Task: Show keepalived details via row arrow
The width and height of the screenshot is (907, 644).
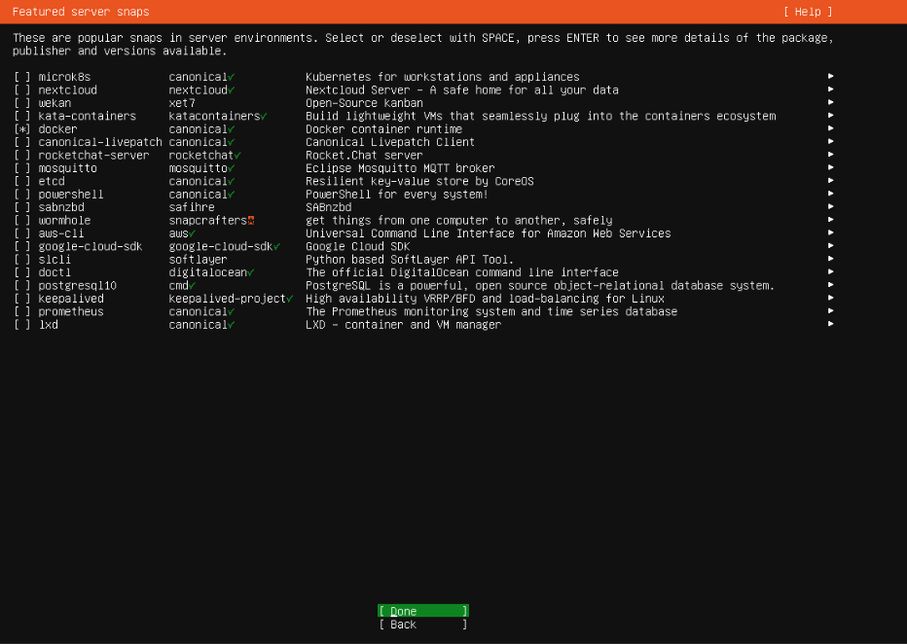Action: 831,299
